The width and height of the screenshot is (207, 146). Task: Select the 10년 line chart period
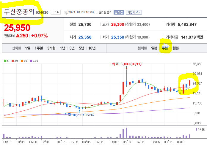coord(92,48)
